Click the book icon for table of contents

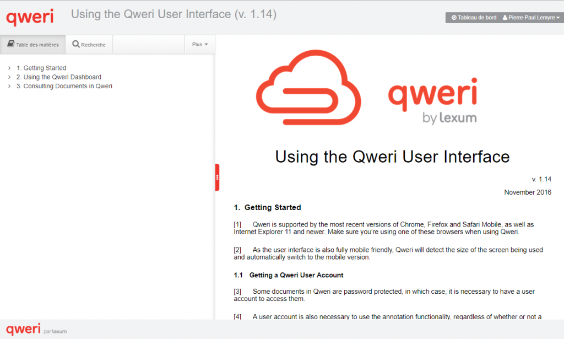click(10, 44)
